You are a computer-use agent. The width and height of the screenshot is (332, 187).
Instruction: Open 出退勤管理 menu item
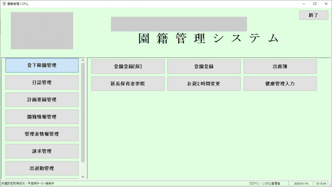point(42,168)
